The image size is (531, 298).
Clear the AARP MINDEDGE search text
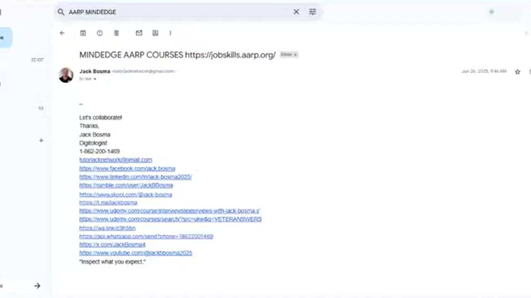pyautogui.click(x=296, y=12)
